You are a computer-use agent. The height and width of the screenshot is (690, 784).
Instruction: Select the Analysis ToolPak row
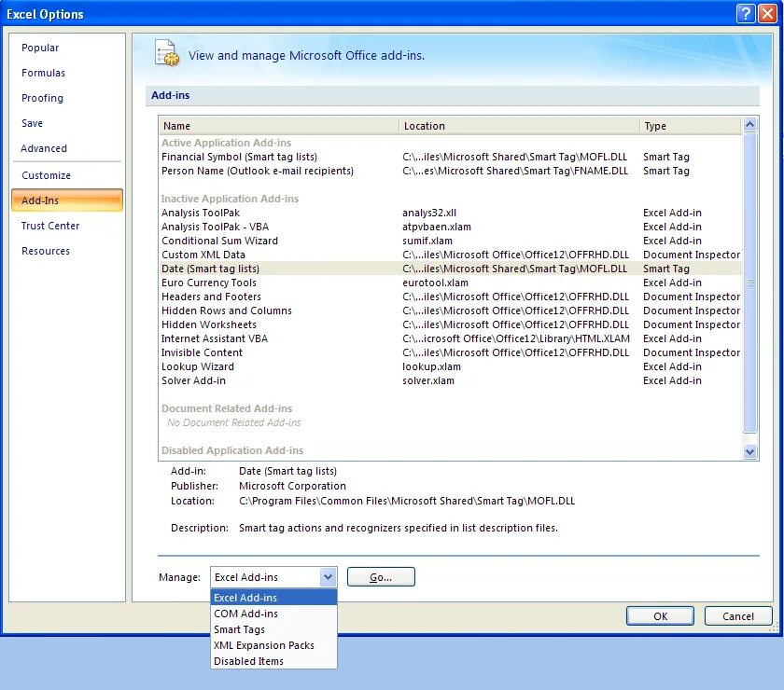(x=451, y=213)
